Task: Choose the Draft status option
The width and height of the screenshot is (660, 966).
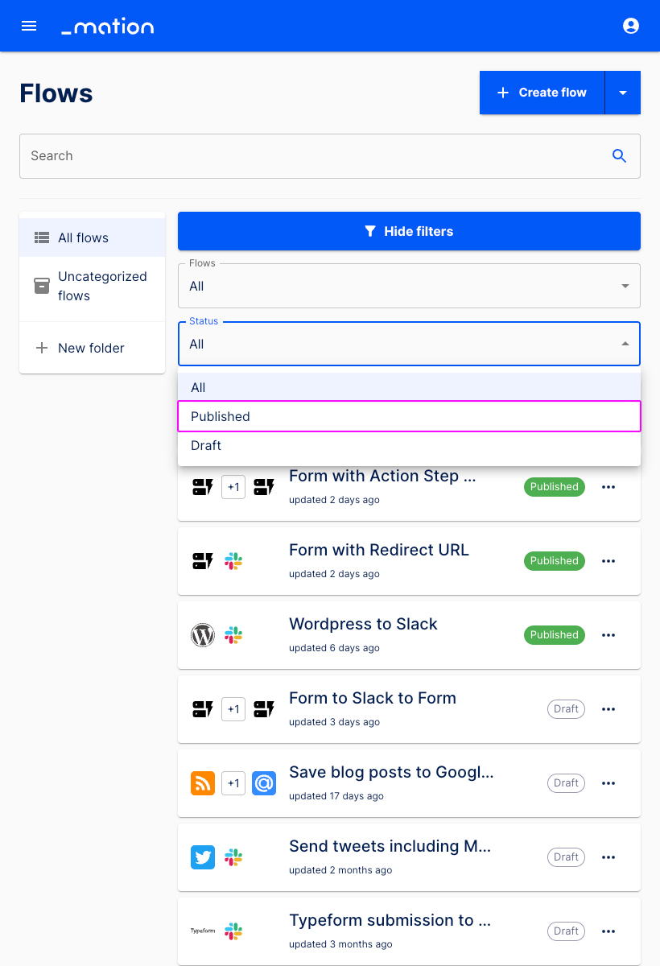Action: [409, 445]
